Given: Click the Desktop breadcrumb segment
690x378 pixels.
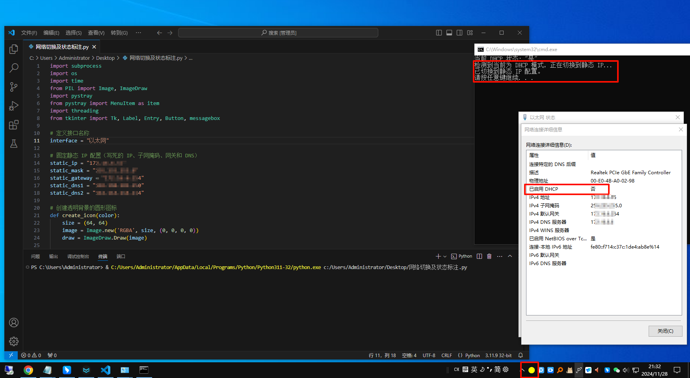Looking at the screenshot, I should pyautogui.click(x=105, y=58).
